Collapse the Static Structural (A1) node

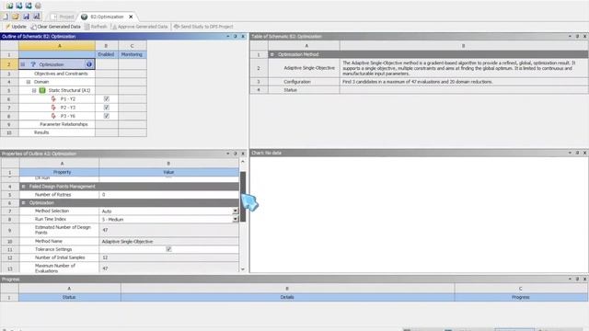pyautogui.click(x=34, y=90)
